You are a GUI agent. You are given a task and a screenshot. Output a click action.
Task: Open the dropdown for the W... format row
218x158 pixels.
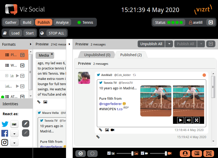pos(22,65)
